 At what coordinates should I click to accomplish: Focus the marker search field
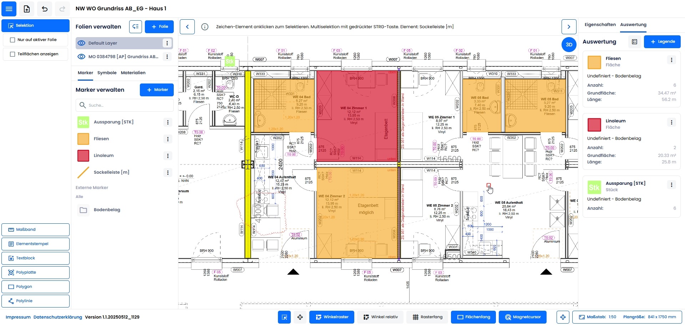point(125,105)
